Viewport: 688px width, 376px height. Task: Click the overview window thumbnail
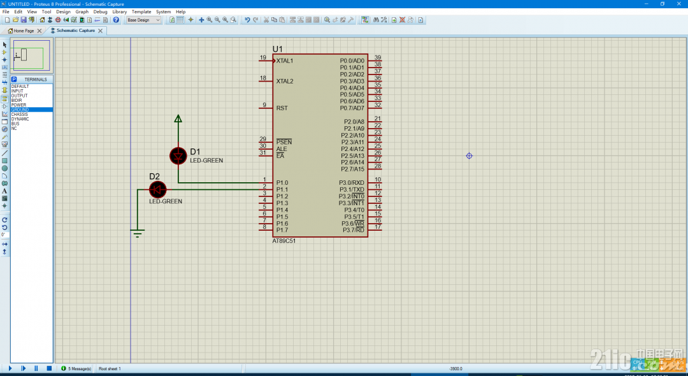click(x=32, y=55)
